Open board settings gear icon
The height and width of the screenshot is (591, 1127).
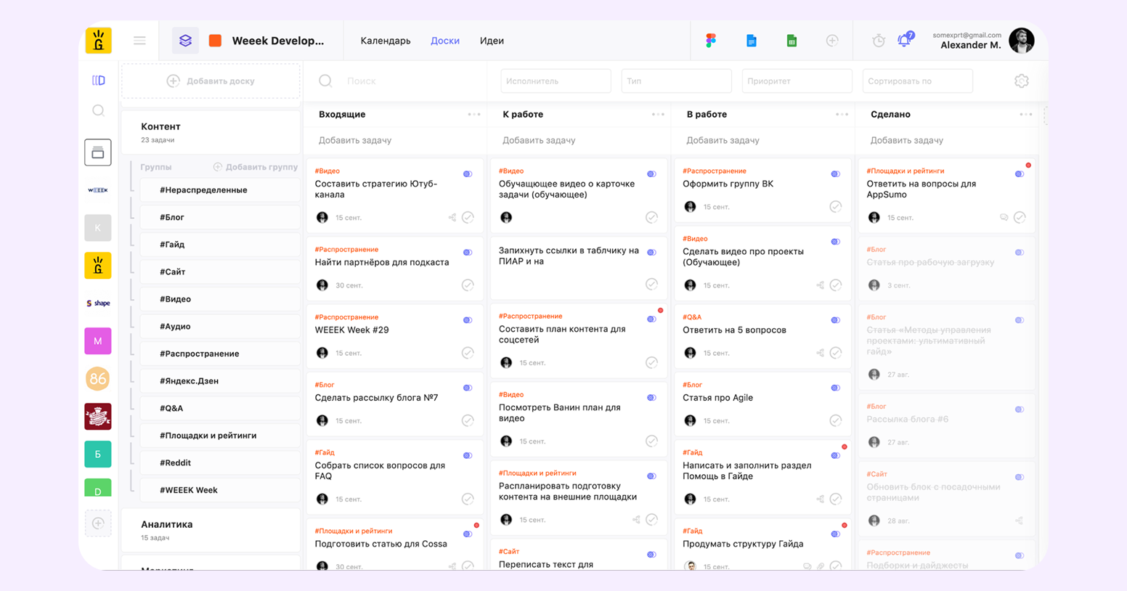[1022, 81]
